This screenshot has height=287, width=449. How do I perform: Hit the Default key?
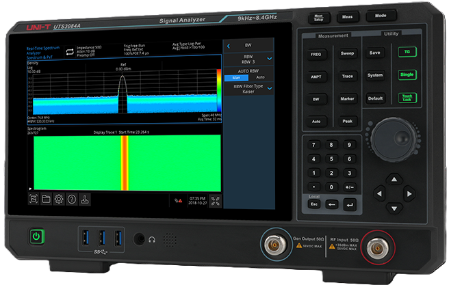click(x=375, y=98)
